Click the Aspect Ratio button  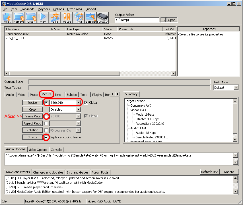(x=32, y=123)
